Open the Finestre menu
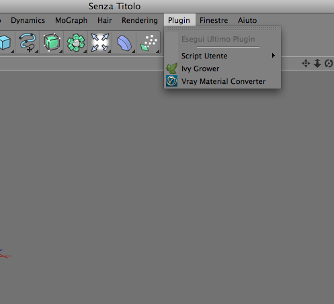This screenshot has width=334, height=304. pyautogui.click(x=214, y=20)
